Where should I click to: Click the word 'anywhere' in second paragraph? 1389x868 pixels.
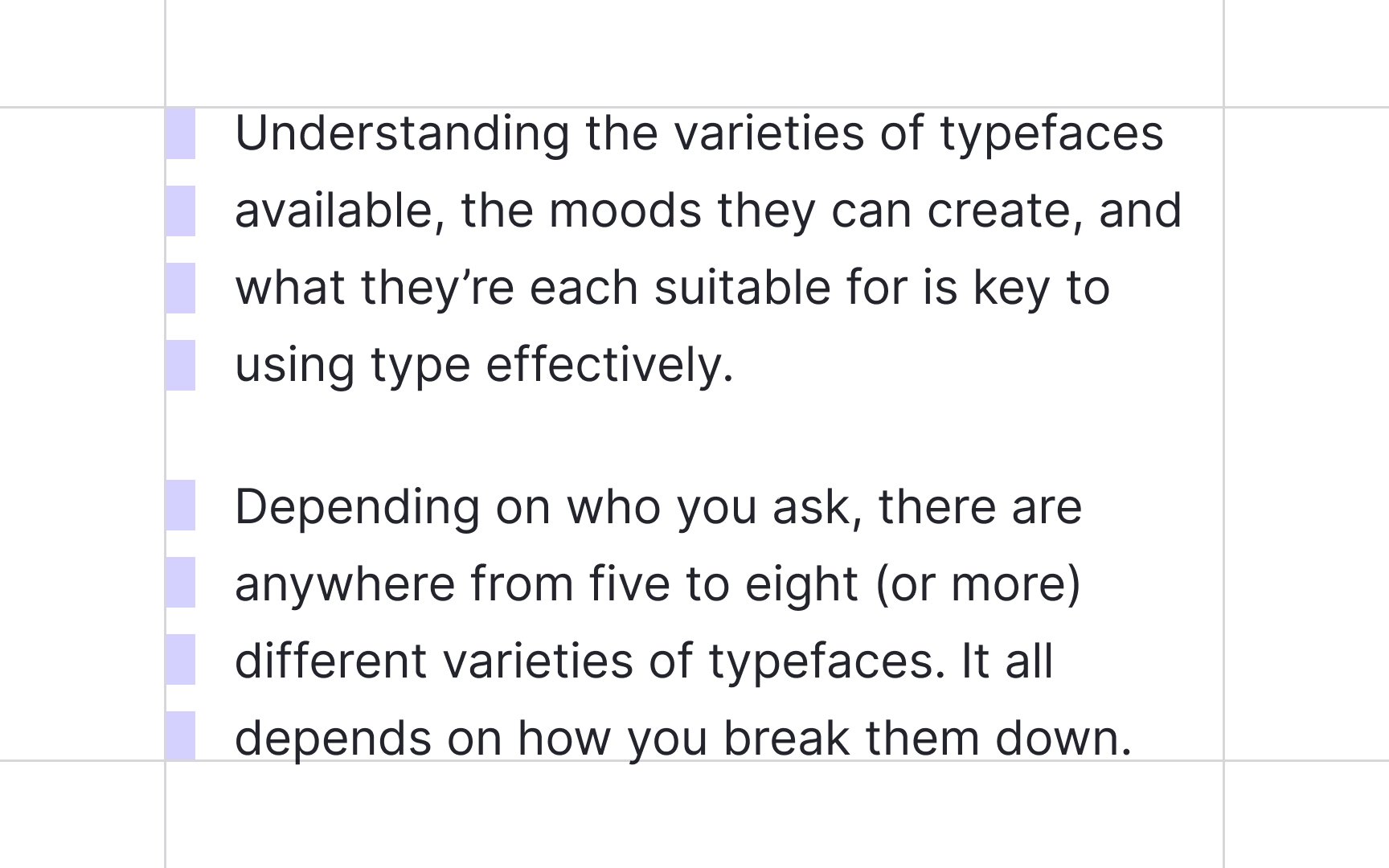coord(345,584)
